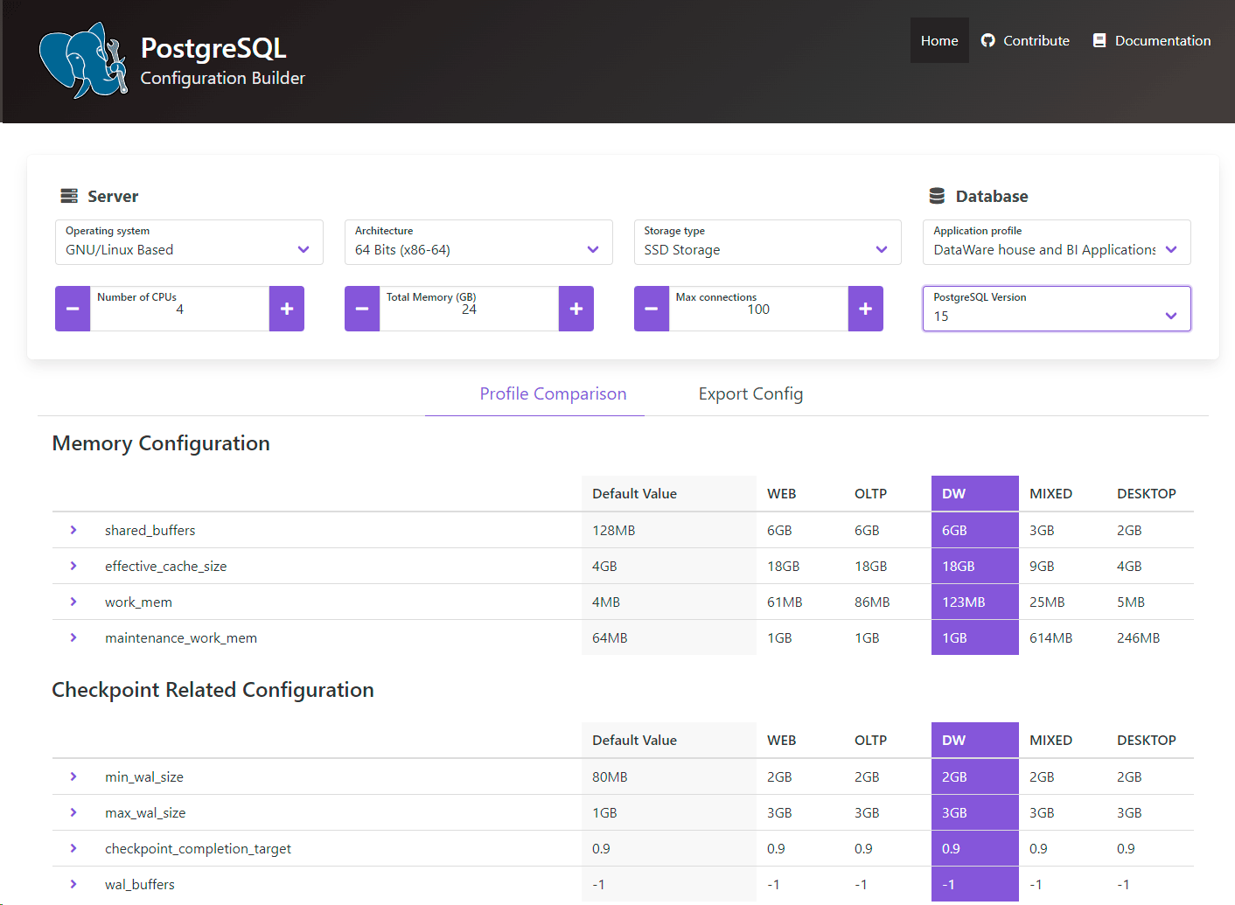The height and width of the screenshot is (905, 1235).
Task: Click the Total Memory value field
Action: (x=469, y=310)
